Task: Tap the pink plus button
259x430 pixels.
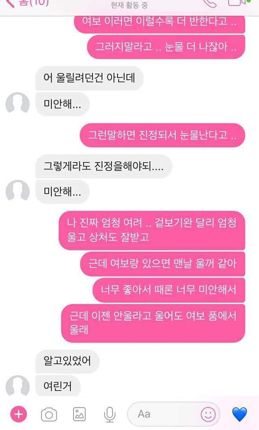Action: tap(19, 414)
